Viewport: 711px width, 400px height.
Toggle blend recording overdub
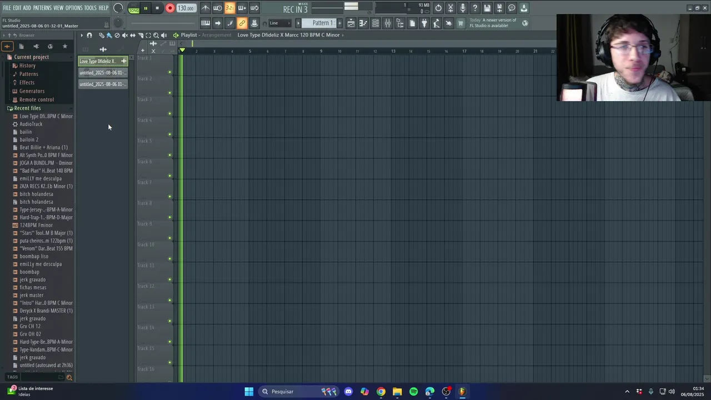tap(242, 8)
